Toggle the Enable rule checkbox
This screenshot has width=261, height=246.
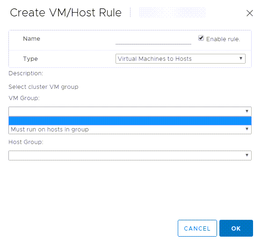[201, 38]
